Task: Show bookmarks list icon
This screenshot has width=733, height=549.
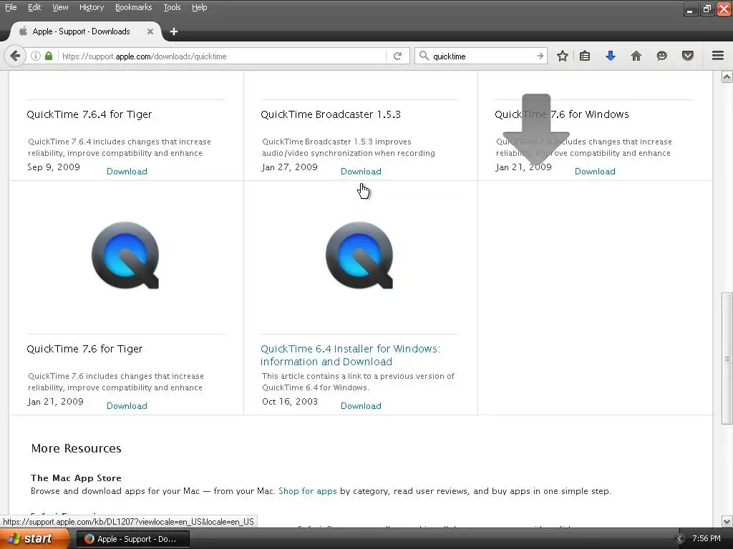Action: pos(584,56)
